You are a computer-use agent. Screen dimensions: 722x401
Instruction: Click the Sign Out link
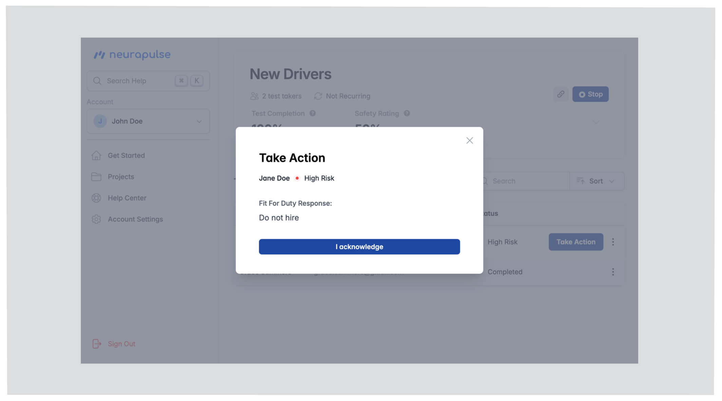point(121,344)
